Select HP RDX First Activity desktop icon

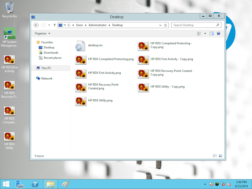pyautogui.click(x=9, y=64)
